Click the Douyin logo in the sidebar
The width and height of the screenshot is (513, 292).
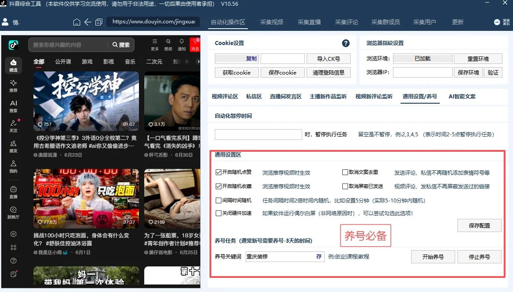point(13,45)
